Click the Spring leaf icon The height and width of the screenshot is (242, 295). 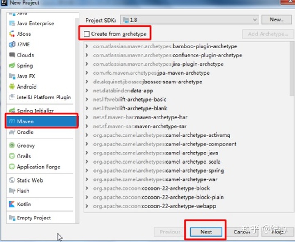(x=12, y=65)
